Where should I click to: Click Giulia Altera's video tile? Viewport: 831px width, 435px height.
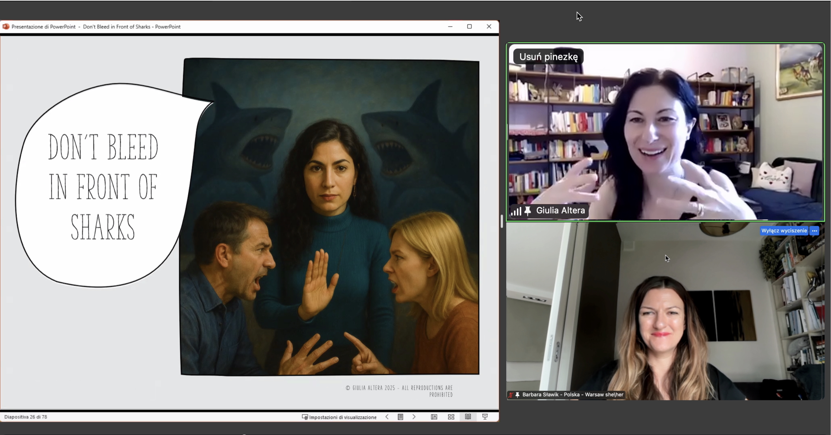pos(666,132)
